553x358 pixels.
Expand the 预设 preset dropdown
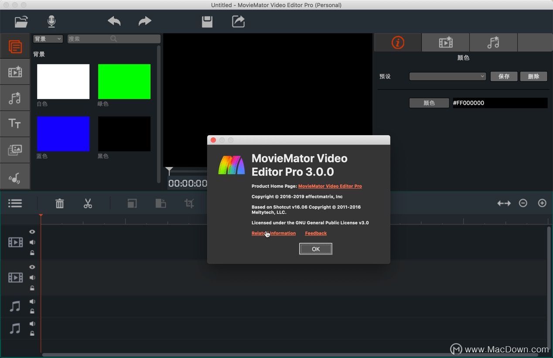(448, 76)
